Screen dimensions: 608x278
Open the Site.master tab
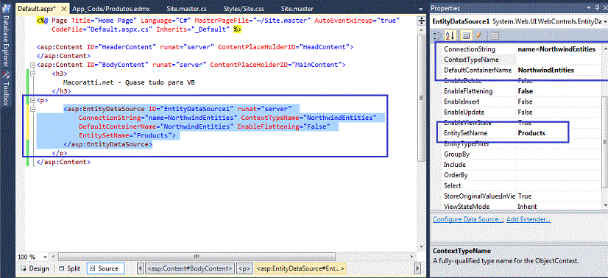297,8
